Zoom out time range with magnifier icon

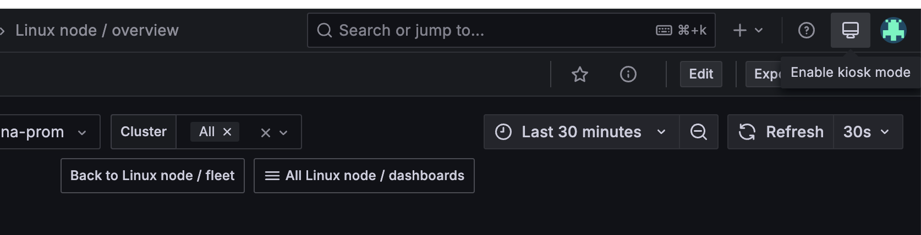tap(699, 132)
